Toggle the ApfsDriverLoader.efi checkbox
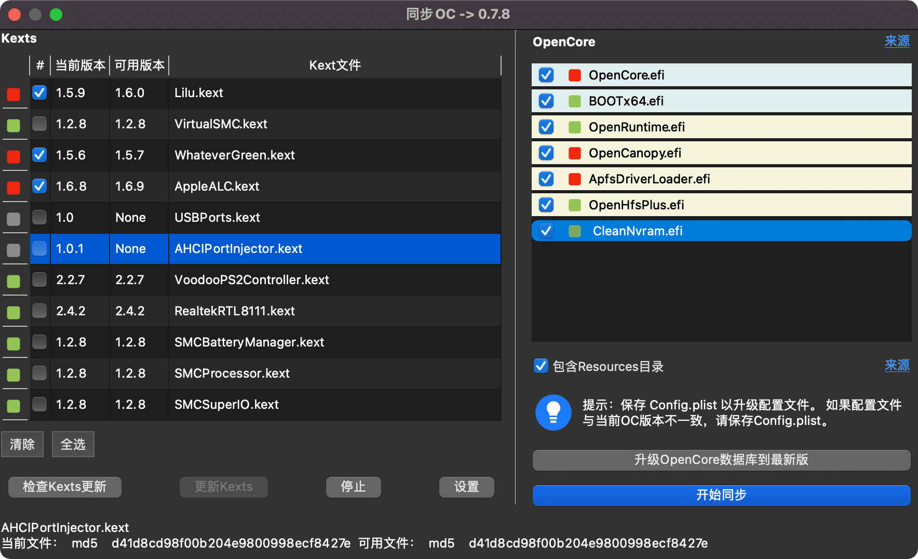 pos(546,179)
